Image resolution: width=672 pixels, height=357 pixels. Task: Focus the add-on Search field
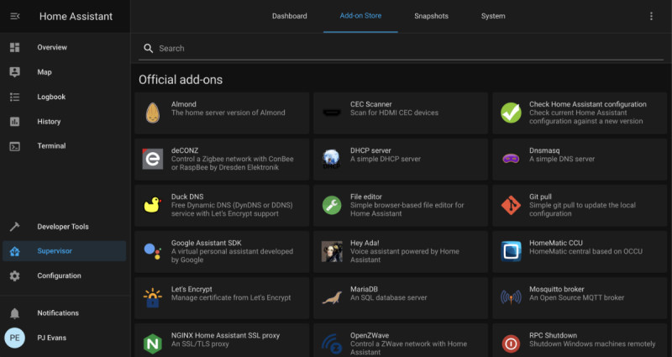coord(401,49)
